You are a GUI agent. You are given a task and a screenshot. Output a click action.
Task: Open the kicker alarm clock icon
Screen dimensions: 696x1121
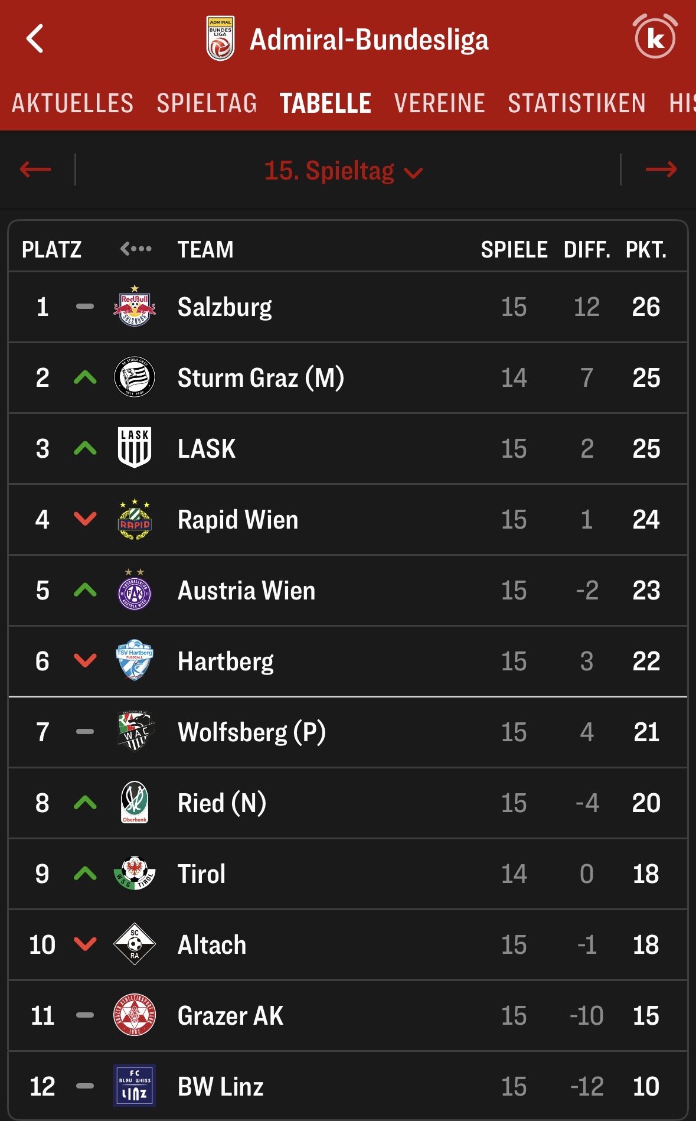point(655,37)
